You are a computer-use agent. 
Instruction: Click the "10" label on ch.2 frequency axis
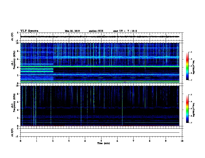coord(17,86)
